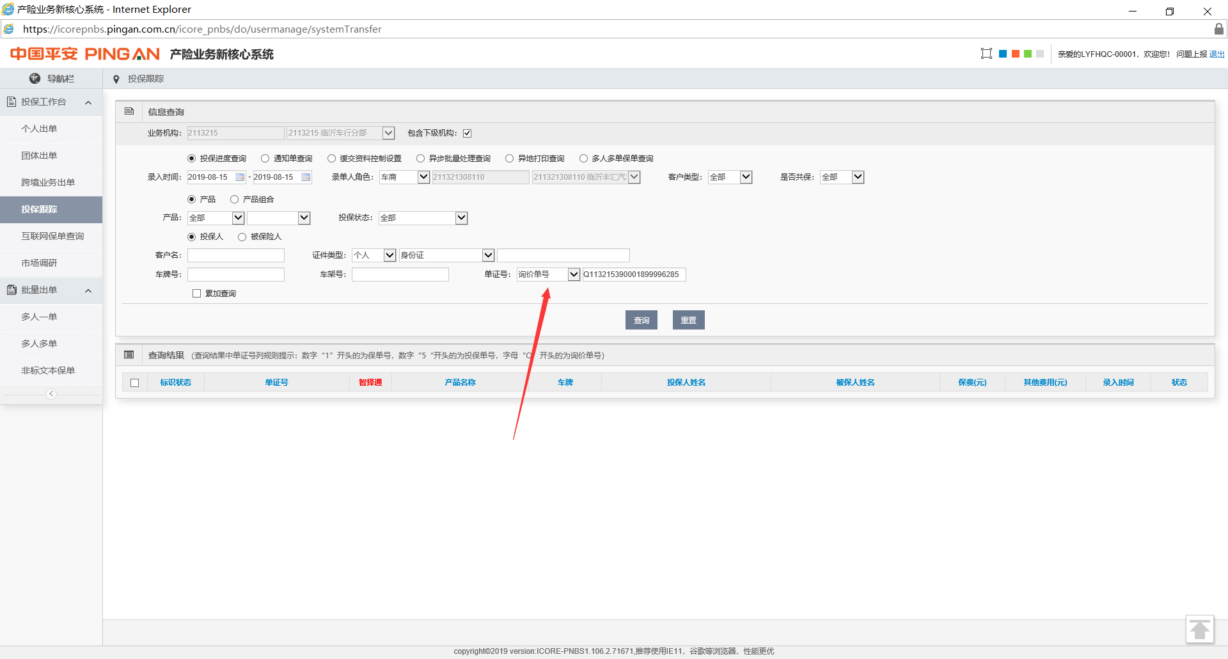Open the 个人出单 menu item

tap(51, 129)
